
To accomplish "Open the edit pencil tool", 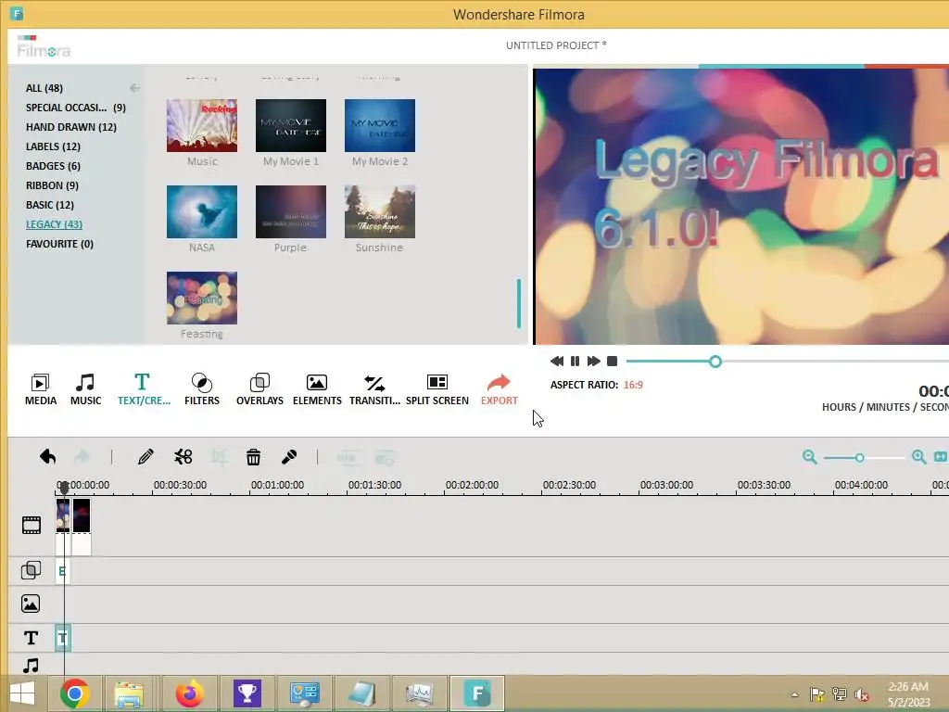I will point(146,456).
